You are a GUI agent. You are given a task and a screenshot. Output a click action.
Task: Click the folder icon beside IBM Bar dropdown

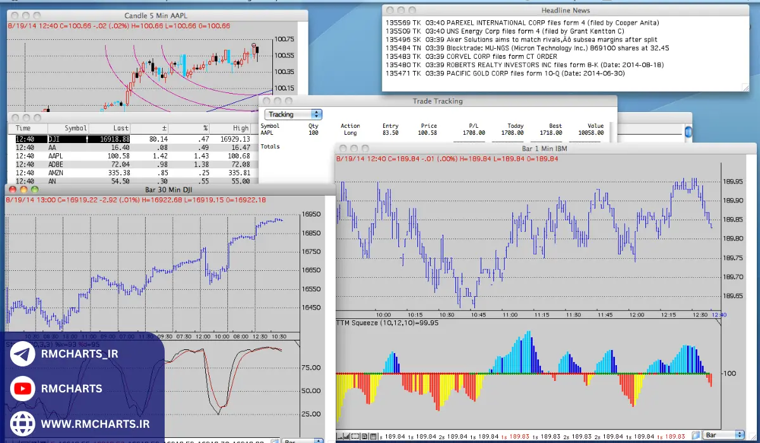pyautogui.click(x=695, y=435)
